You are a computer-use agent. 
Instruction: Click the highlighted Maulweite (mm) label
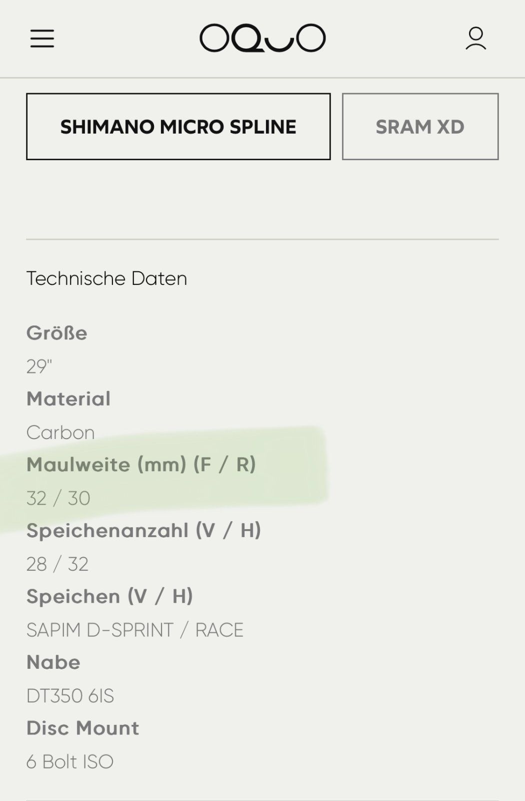point(141,465)
